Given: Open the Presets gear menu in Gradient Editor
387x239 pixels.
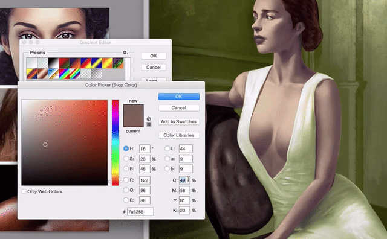Looking at the screenshot, I should 125,53.
